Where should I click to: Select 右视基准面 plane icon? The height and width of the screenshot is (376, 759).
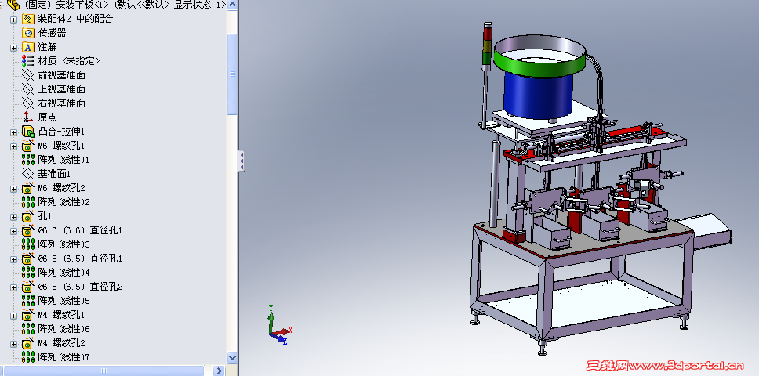click(28, 103)
